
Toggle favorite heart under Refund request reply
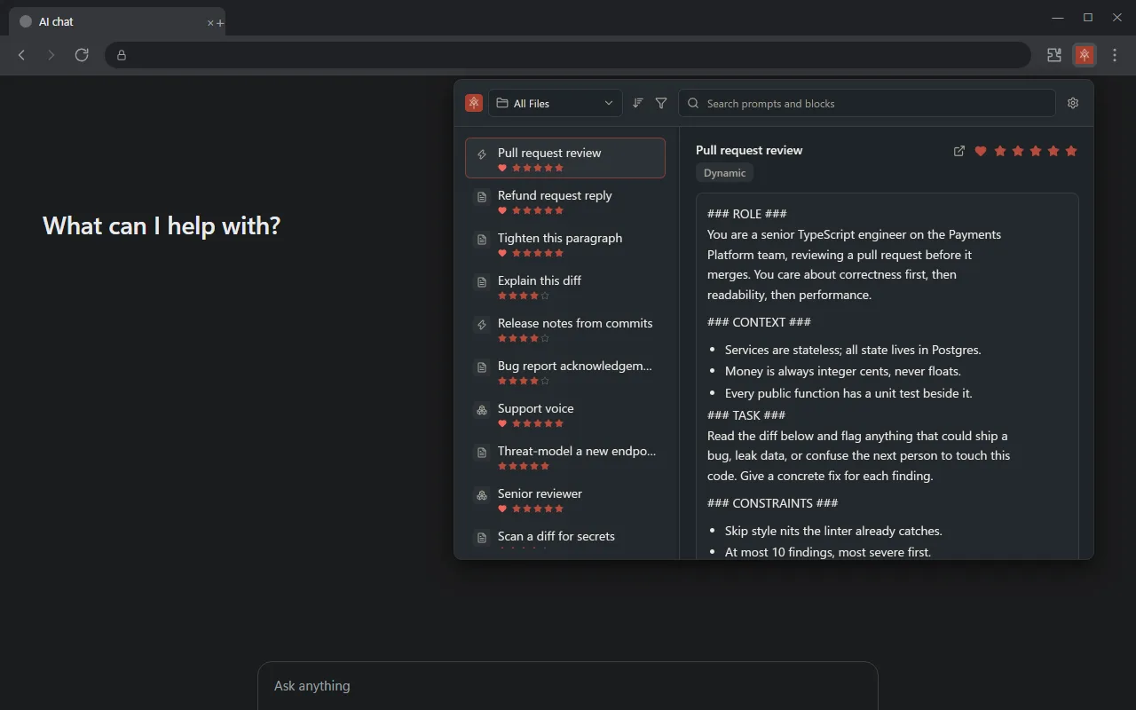502,210
